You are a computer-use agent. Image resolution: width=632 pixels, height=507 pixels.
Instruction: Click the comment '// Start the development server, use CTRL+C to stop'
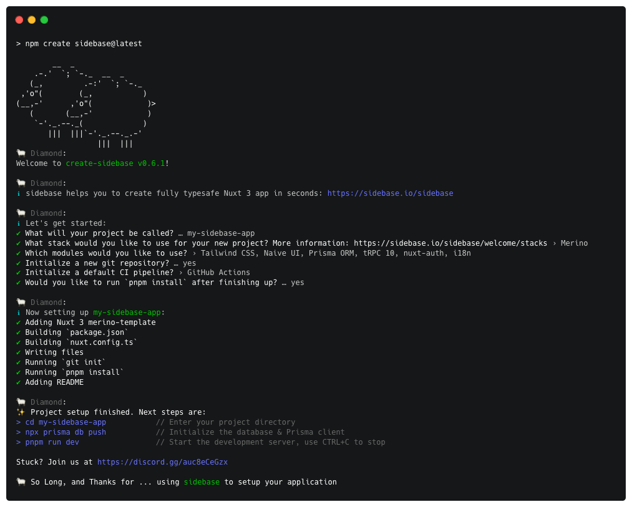271,443
